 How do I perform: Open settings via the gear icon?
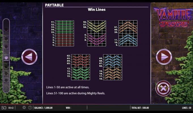[24, 108]
